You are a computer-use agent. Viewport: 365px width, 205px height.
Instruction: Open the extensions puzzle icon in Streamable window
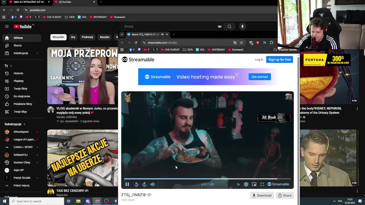(271, 43)
